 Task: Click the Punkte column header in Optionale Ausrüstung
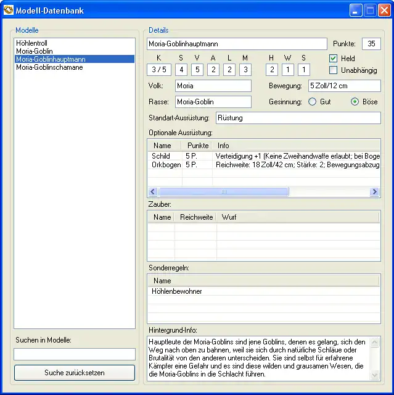(x=197, y=146)
